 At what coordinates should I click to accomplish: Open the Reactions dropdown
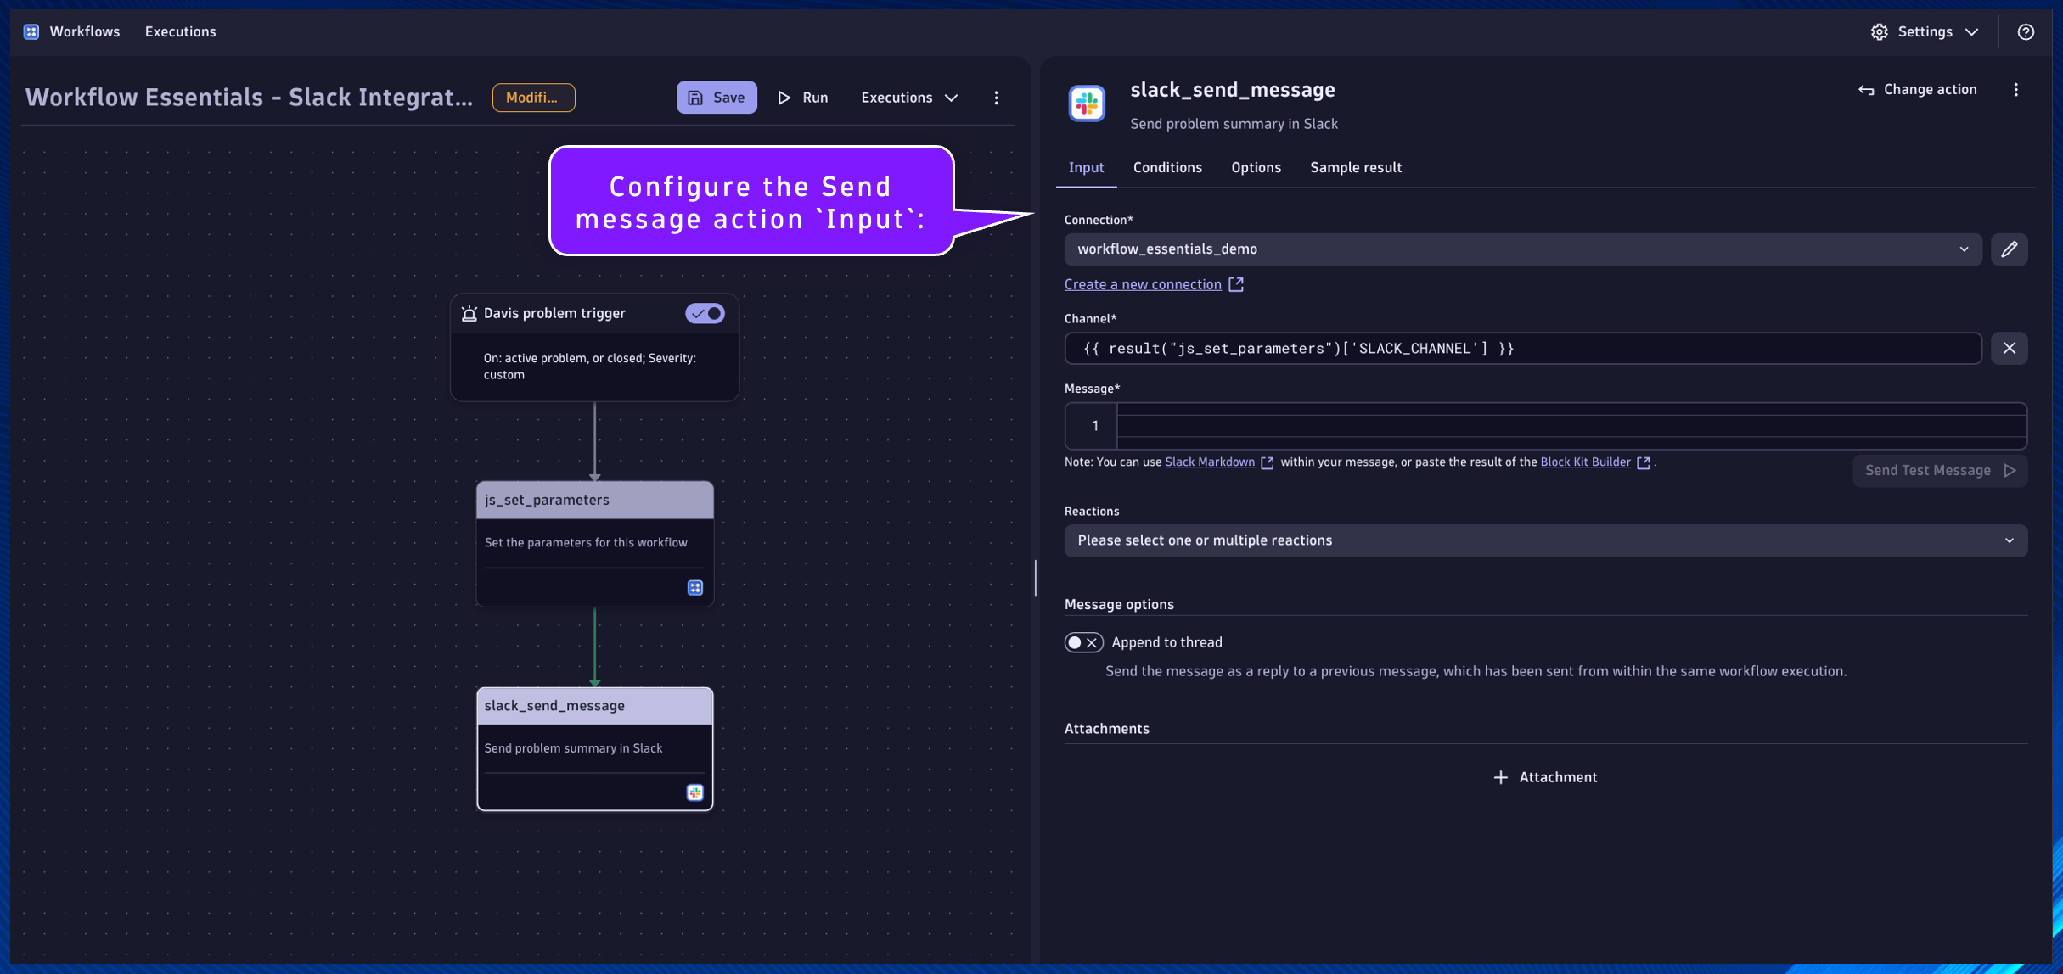1545,540
